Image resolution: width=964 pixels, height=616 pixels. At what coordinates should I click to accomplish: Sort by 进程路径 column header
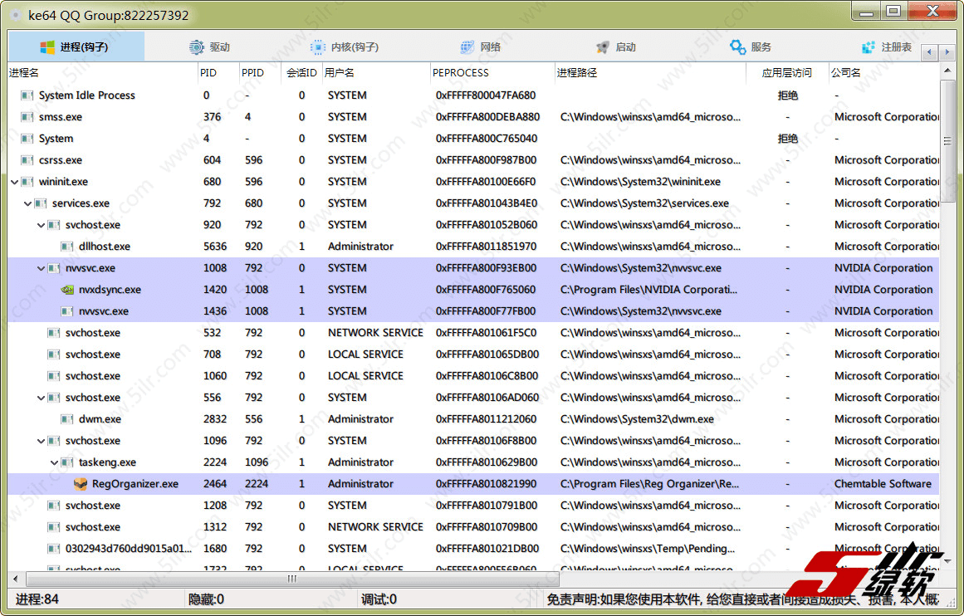coord(577,72)
